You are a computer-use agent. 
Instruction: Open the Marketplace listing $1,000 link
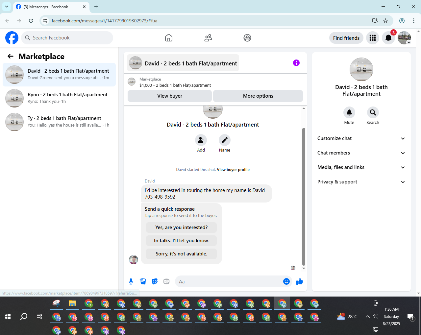[x=175, y=85]
